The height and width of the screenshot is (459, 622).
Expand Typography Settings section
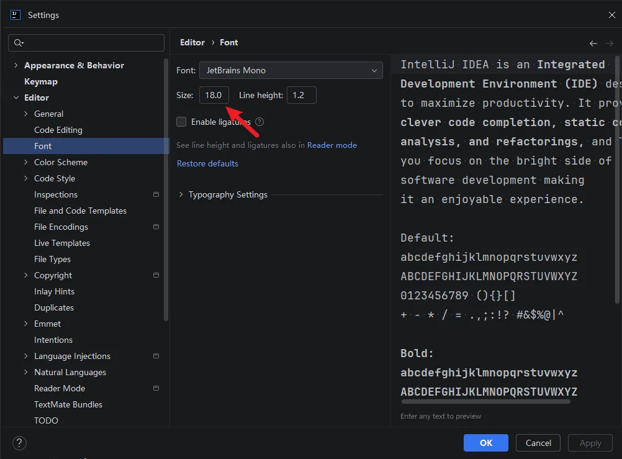click(x=181, y=194)
